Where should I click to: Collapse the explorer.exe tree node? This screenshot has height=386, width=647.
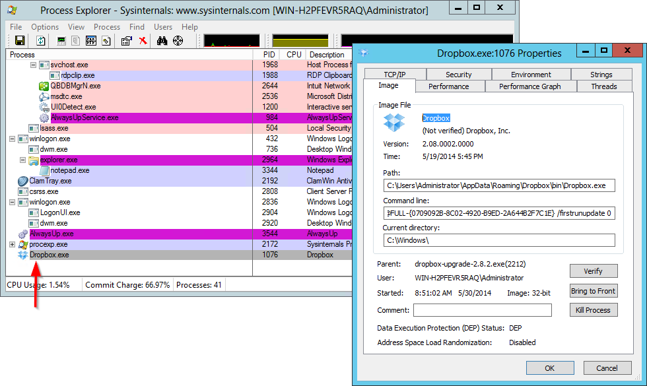click(x=22, y=160)
